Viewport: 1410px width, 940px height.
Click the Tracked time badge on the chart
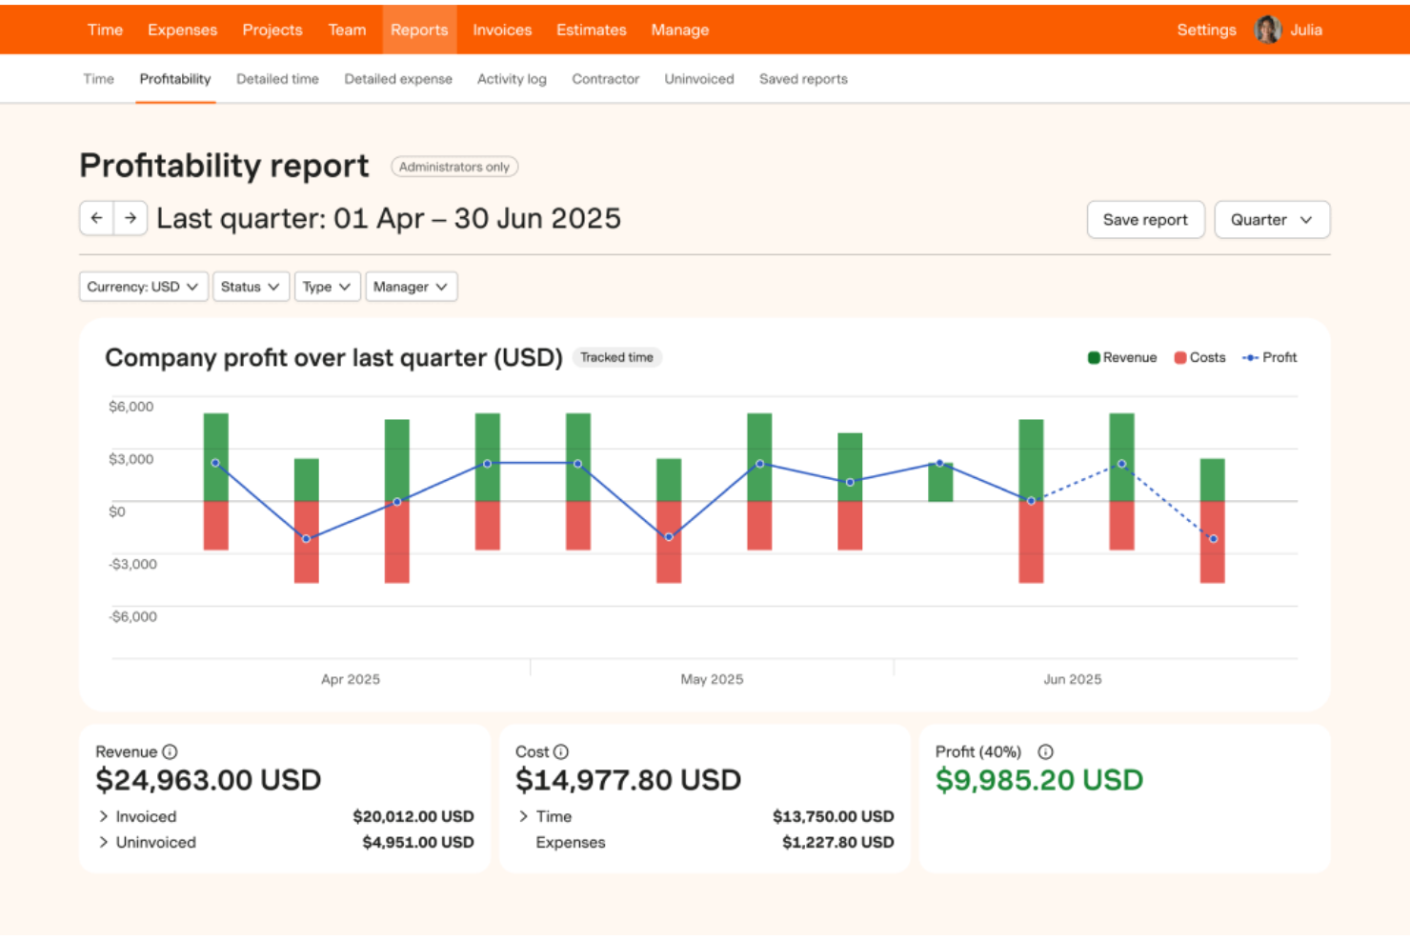616,357
